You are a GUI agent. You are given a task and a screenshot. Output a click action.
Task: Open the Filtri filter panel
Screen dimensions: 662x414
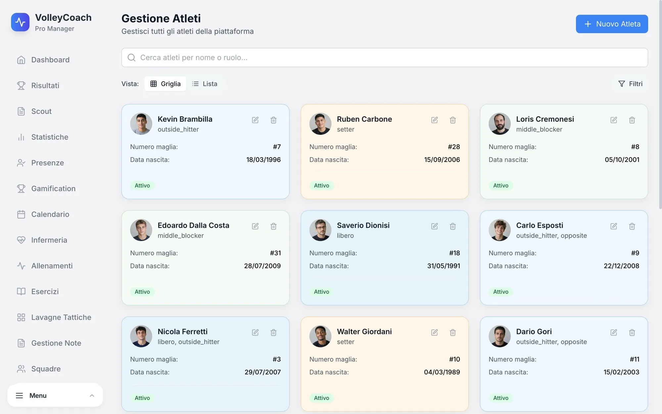tap(630, 84)
